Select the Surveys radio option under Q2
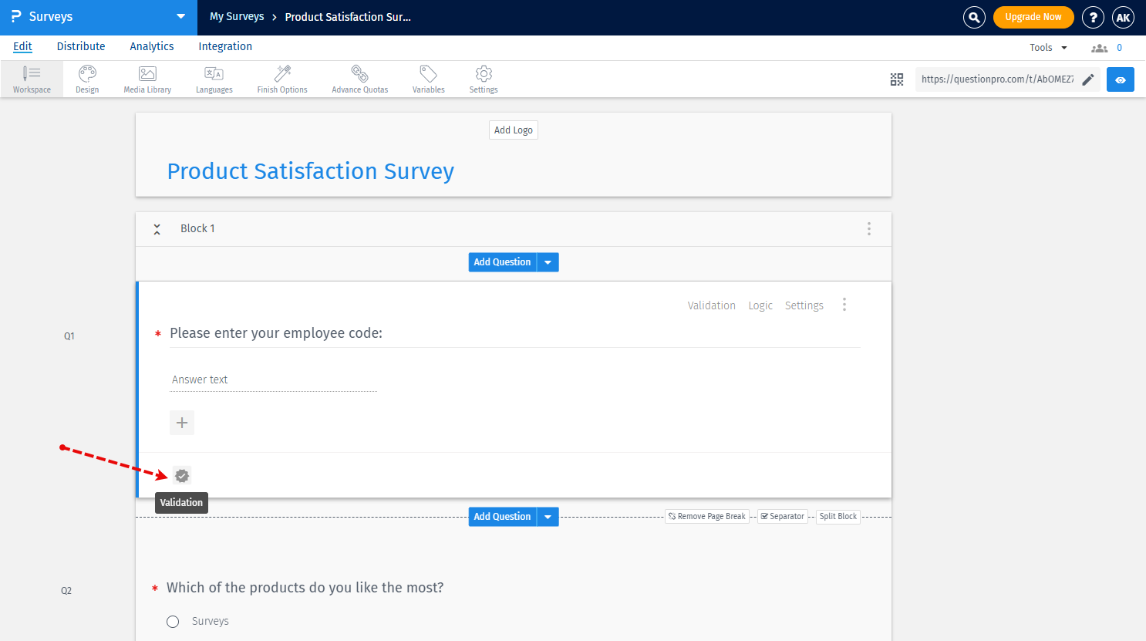Viewport: 1146px width, 641px height. pyautogui.click(x=172, y=621)
